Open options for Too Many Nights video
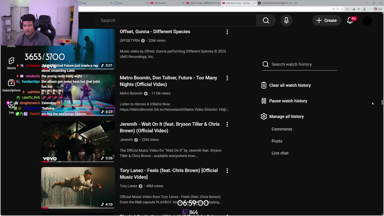384x216 pixels. (227, 78)
